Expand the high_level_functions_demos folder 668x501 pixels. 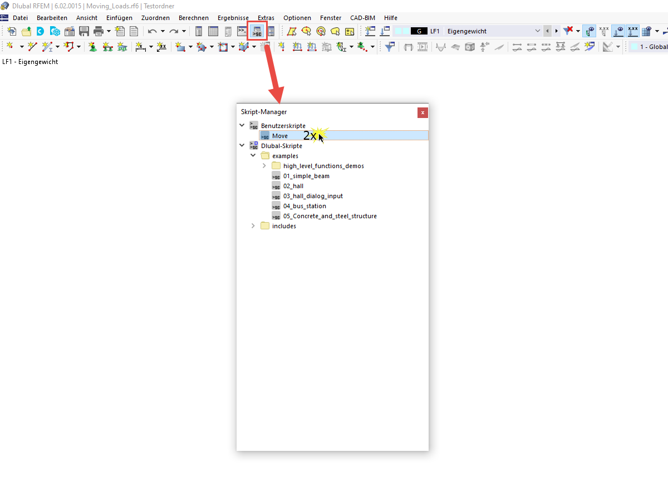(264, 165)
